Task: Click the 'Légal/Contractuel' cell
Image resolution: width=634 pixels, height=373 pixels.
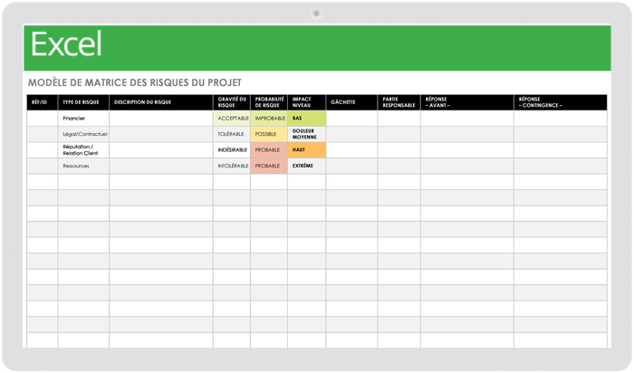Action: 83,134
